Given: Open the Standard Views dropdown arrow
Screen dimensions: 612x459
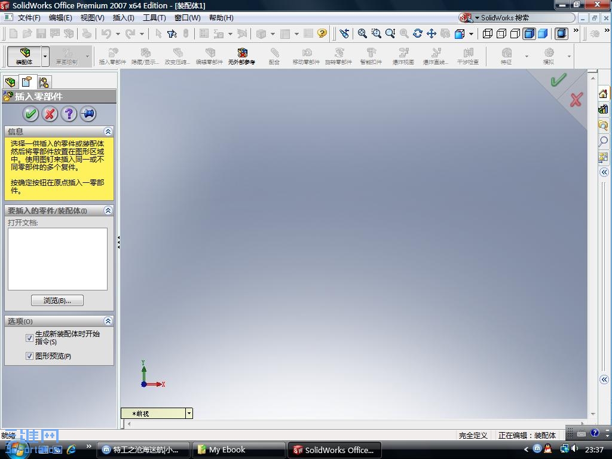Looking at the screenshot, I should (471, 34).
